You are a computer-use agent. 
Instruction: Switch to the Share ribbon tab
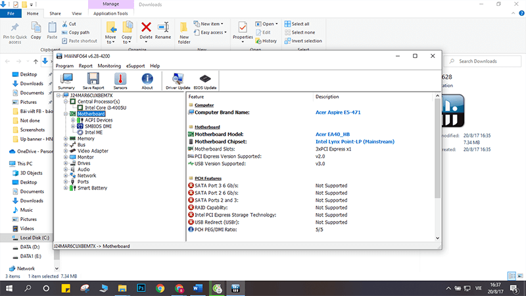coord(55,13)
